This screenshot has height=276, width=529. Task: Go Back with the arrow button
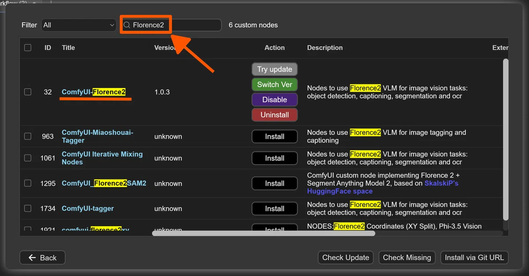click(42, 258)
